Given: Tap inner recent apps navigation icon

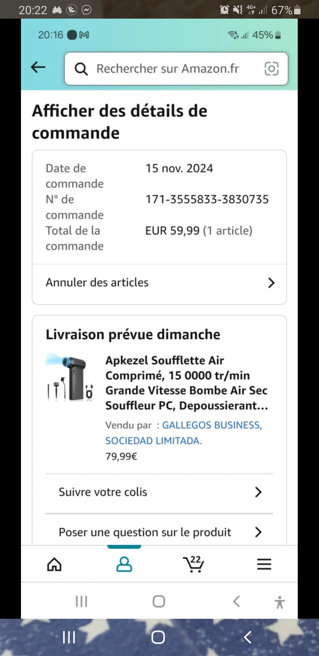Looking at the screenshot, I should point(82,601).
